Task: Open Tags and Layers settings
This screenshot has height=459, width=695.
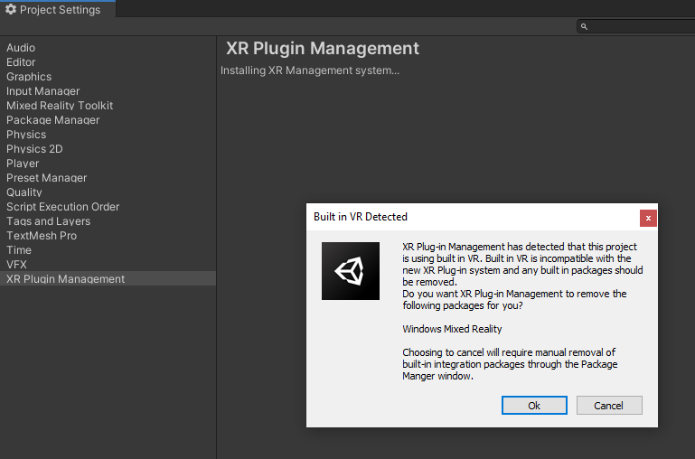Action: coord(108,221)
